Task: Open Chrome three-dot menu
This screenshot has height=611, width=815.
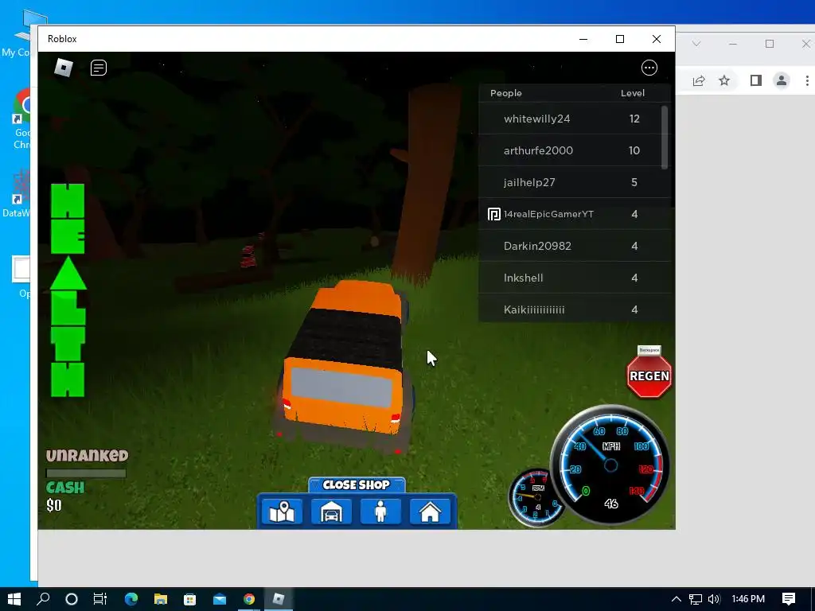Action: (807, 80)
